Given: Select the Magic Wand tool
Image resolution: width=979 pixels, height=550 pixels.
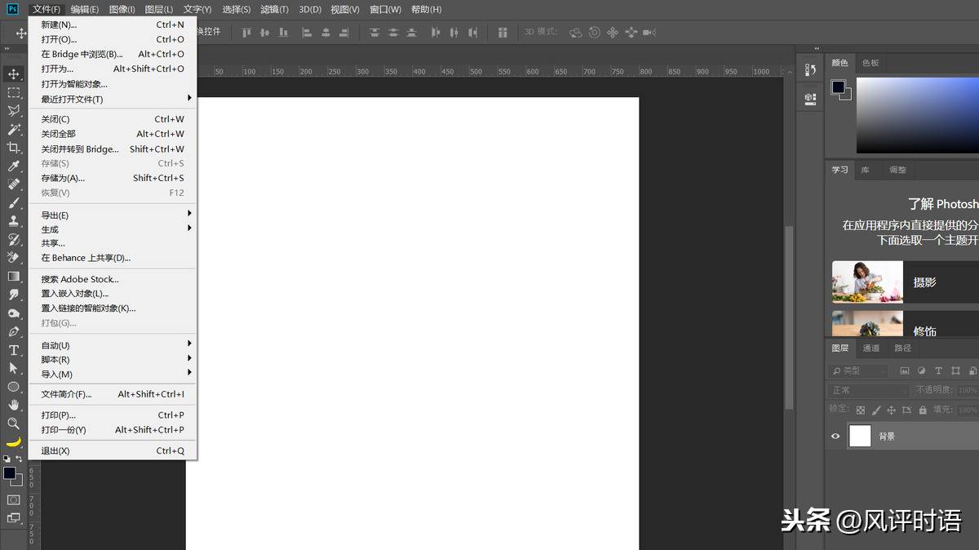Looking at the screenshot, I should click(14, 129).
